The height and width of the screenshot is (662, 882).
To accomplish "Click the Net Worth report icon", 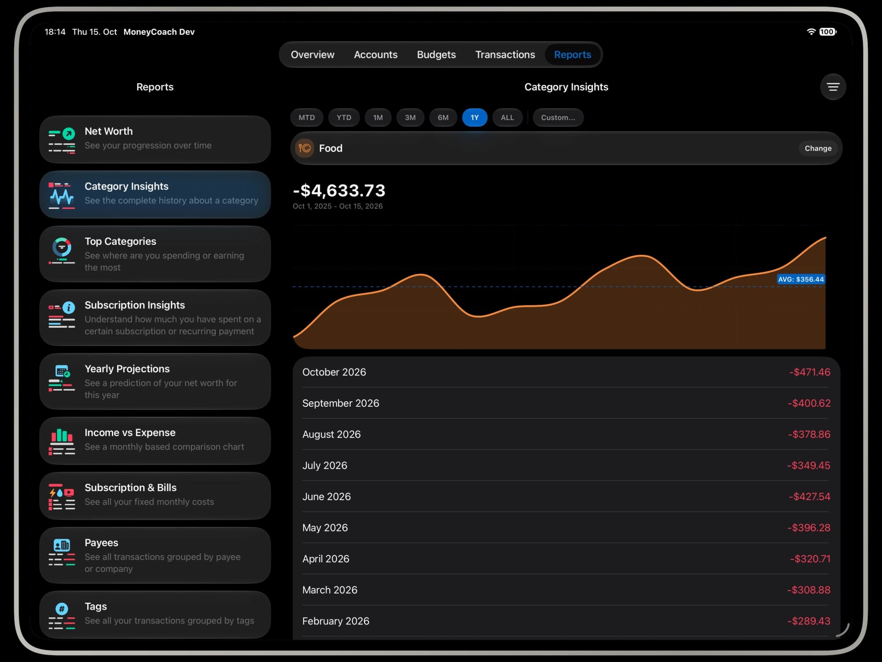I will click(x=62, y=140).
